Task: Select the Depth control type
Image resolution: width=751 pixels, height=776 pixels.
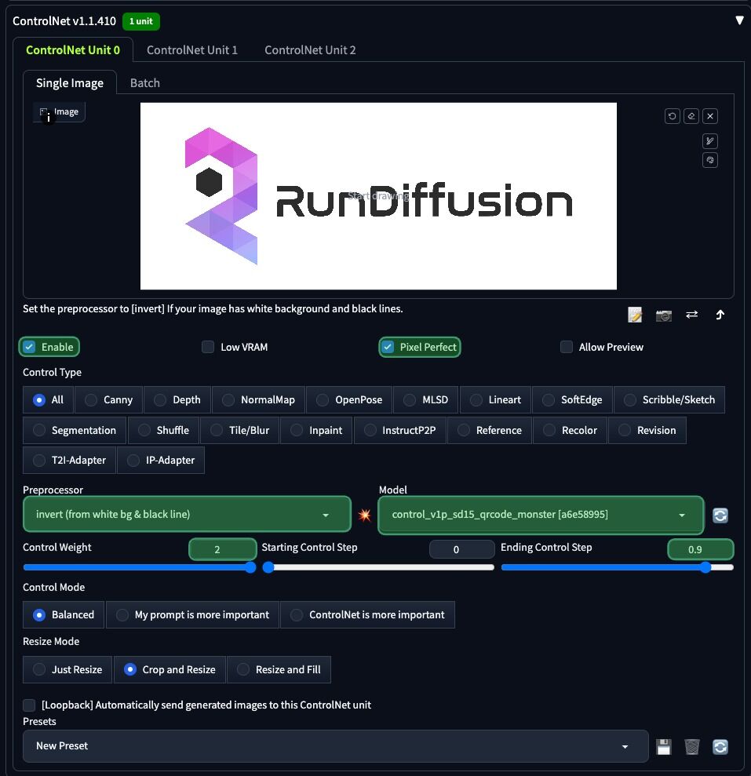Action: click(x=177, y=400)
